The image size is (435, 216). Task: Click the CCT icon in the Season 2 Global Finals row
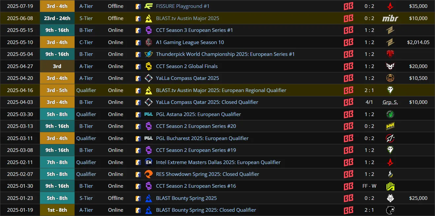[x=149, y=66]
